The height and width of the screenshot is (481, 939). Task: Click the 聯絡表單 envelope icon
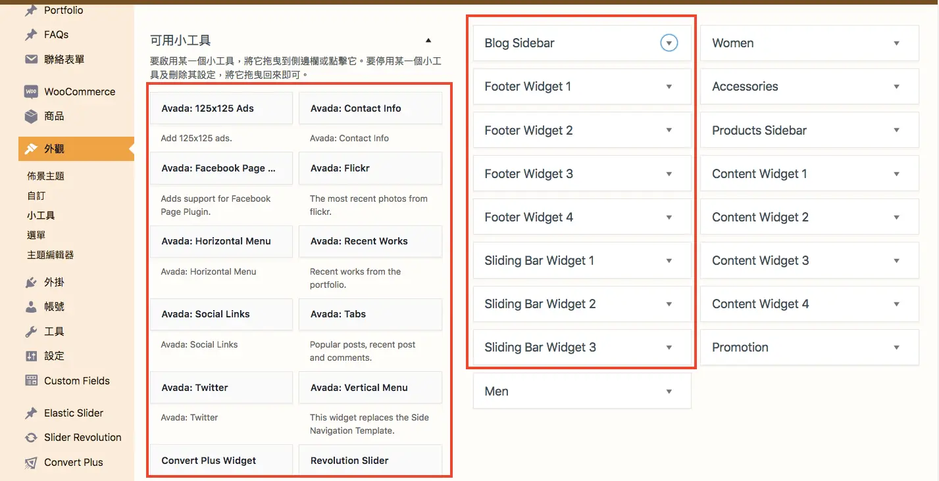tap(31, 60)
